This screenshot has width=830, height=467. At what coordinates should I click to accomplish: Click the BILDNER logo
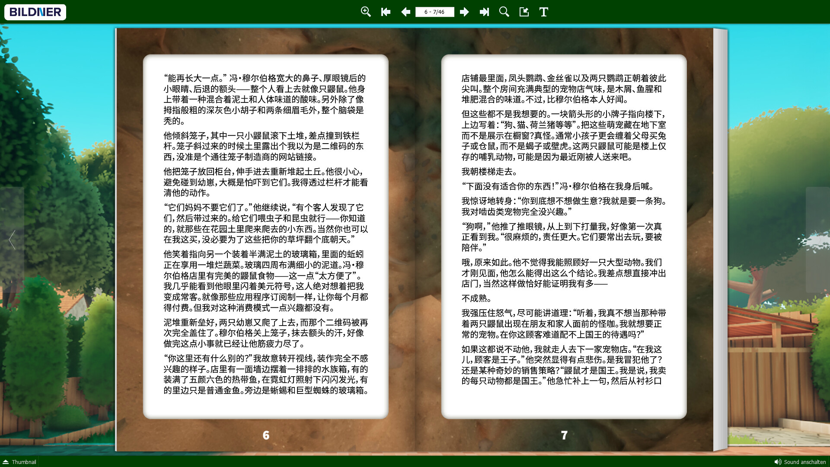point(35,12)
